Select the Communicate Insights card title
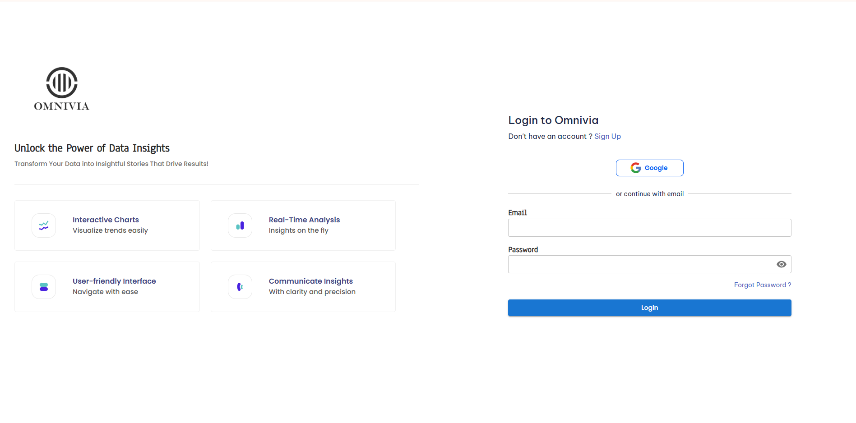 [311, 281]
